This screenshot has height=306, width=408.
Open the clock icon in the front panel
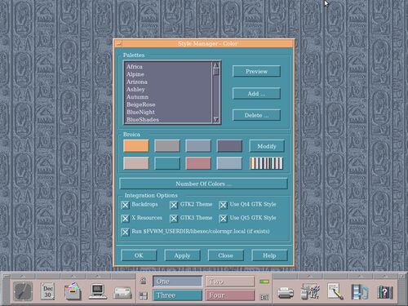(x=23, y=291)
